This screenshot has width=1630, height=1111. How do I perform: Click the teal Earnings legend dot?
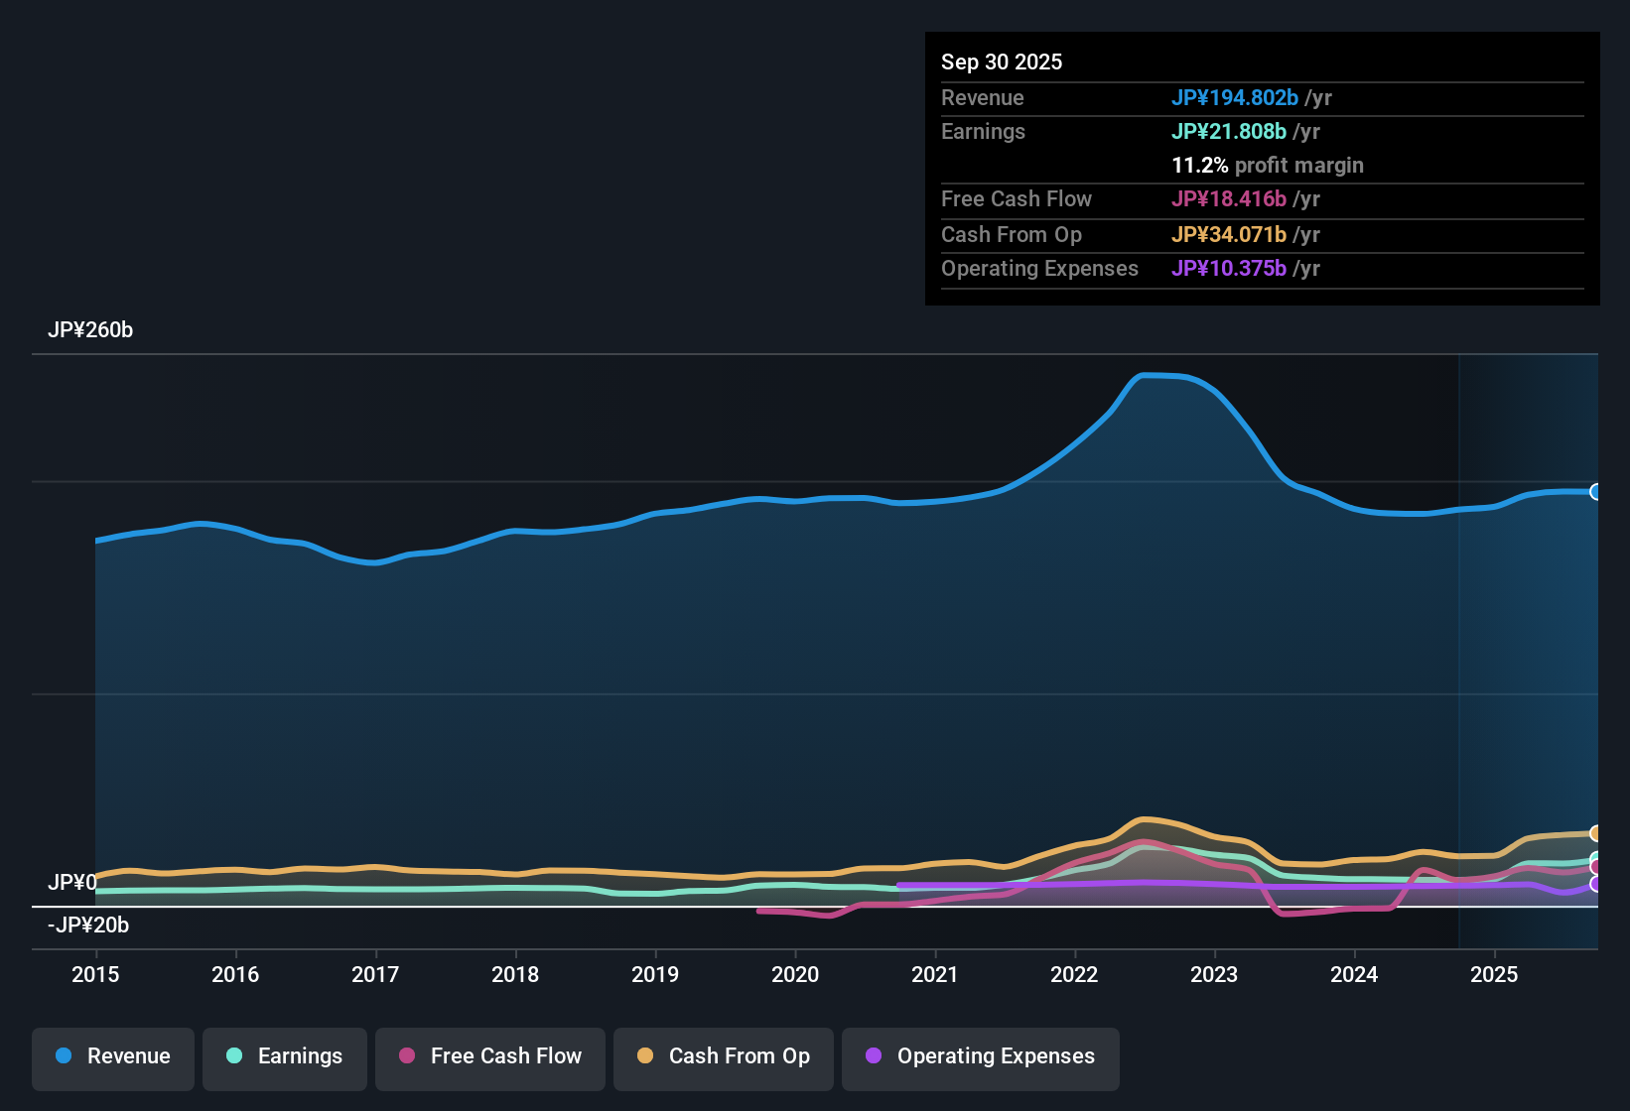coord(234,1056)
